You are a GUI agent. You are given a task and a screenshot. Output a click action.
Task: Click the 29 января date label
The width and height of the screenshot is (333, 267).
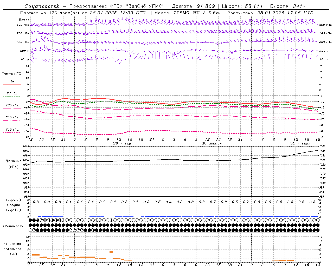tap(123, 143)
